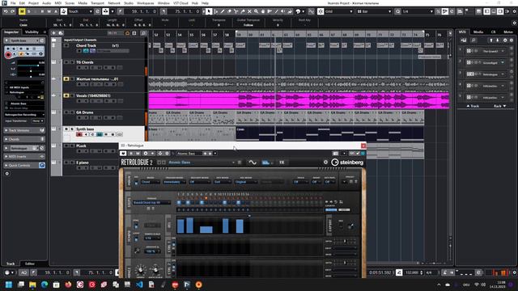Expand the MIDI Inserts inspector section
The image size is (518, 291).
23,157
